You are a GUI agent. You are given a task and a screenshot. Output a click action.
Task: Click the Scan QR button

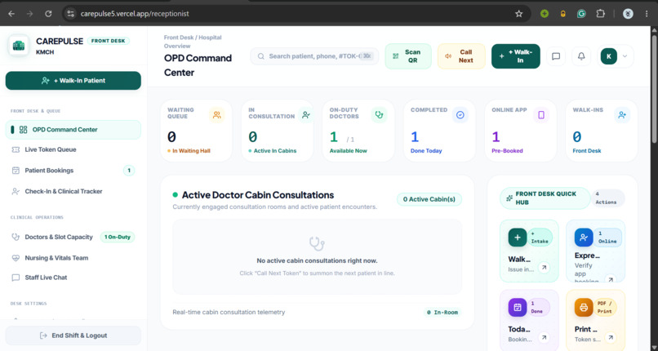click(408, 56)
